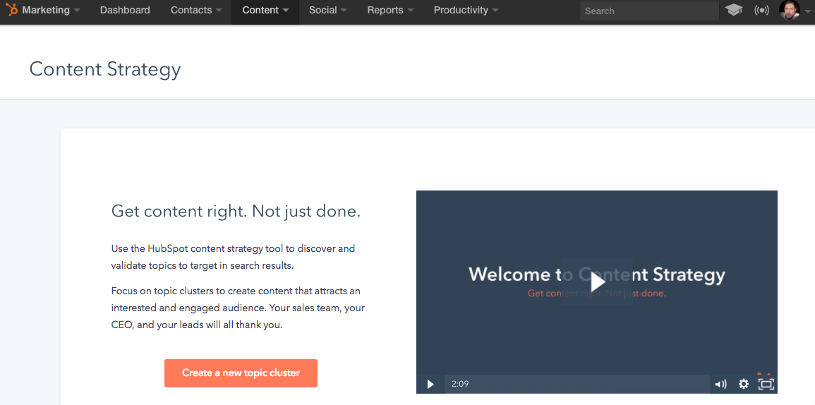This screenshot has height=405, width=815.
Task: Click Create a new topic cluster button
Action: pos(241,373)
